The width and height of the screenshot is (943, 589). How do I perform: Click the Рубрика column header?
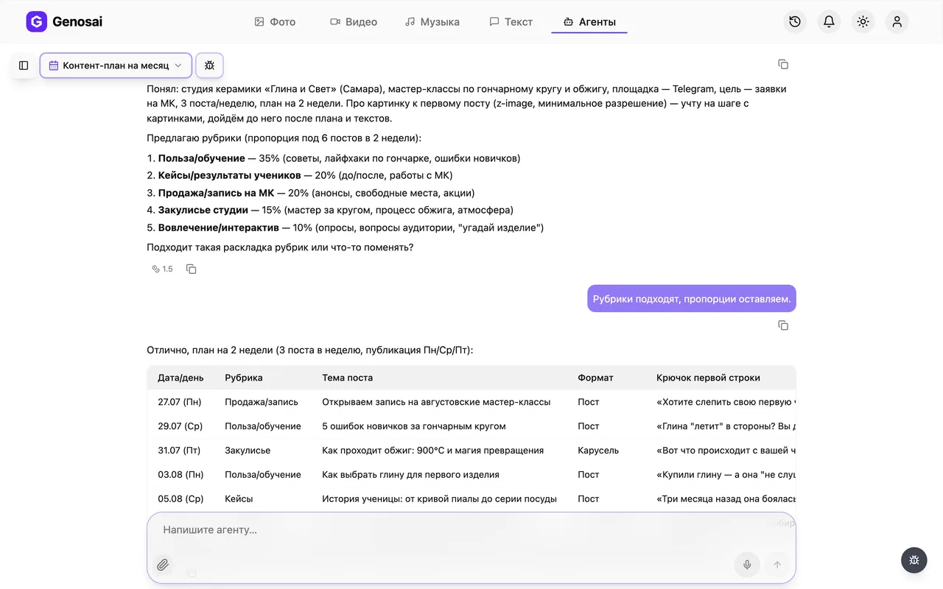(244, 378)
